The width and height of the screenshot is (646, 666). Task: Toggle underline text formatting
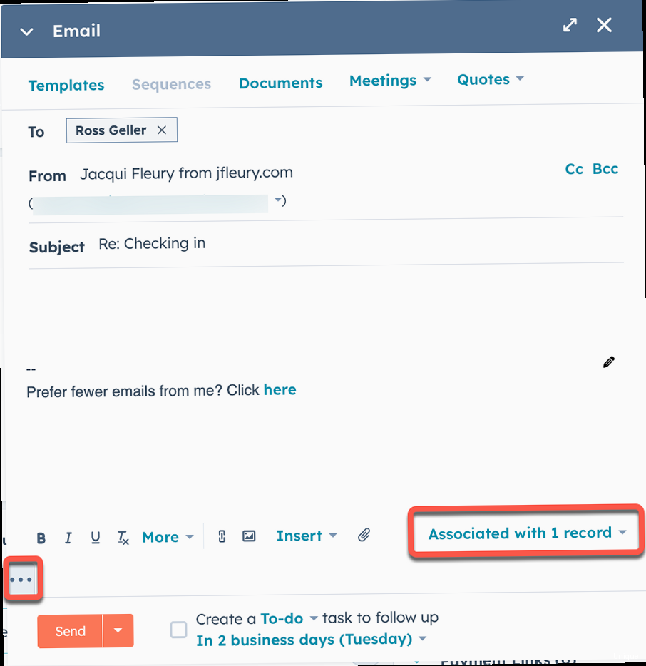tap(96, 538)
